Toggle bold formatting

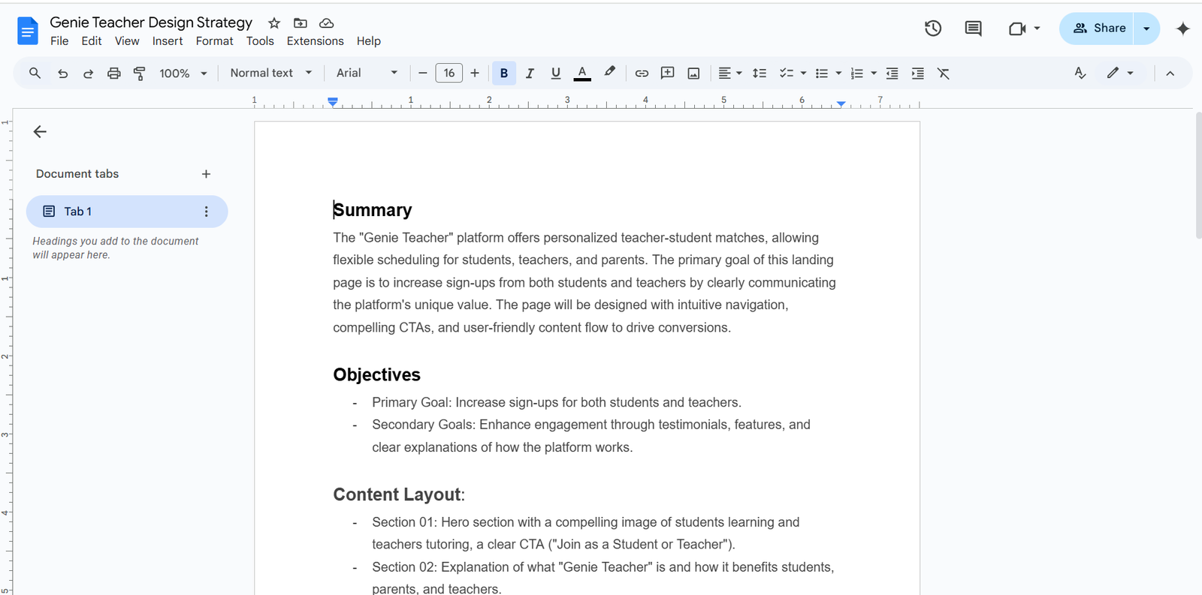tap(504, 73)
